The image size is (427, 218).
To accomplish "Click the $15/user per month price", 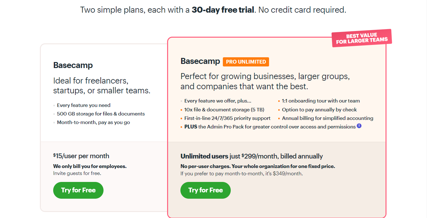I will [81, 156].
